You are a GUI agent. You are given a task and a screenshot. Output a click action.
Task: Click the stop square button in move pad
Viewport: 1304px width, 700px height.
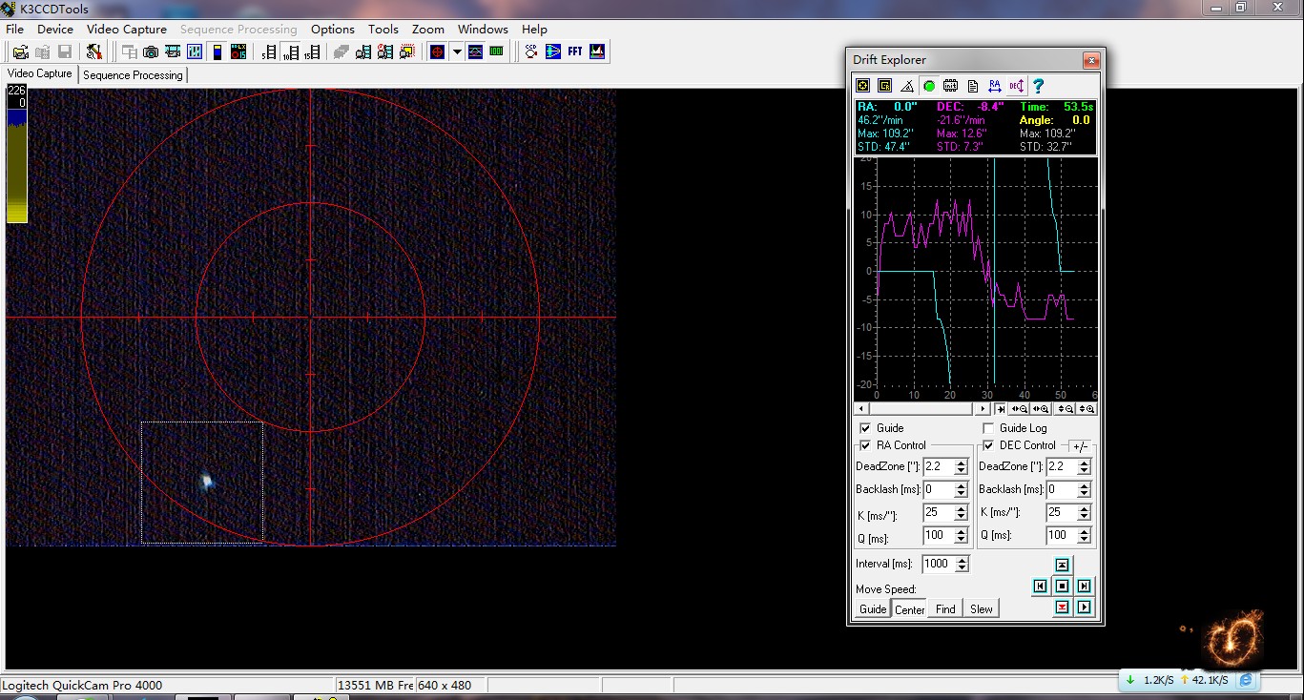(1062, 586)
